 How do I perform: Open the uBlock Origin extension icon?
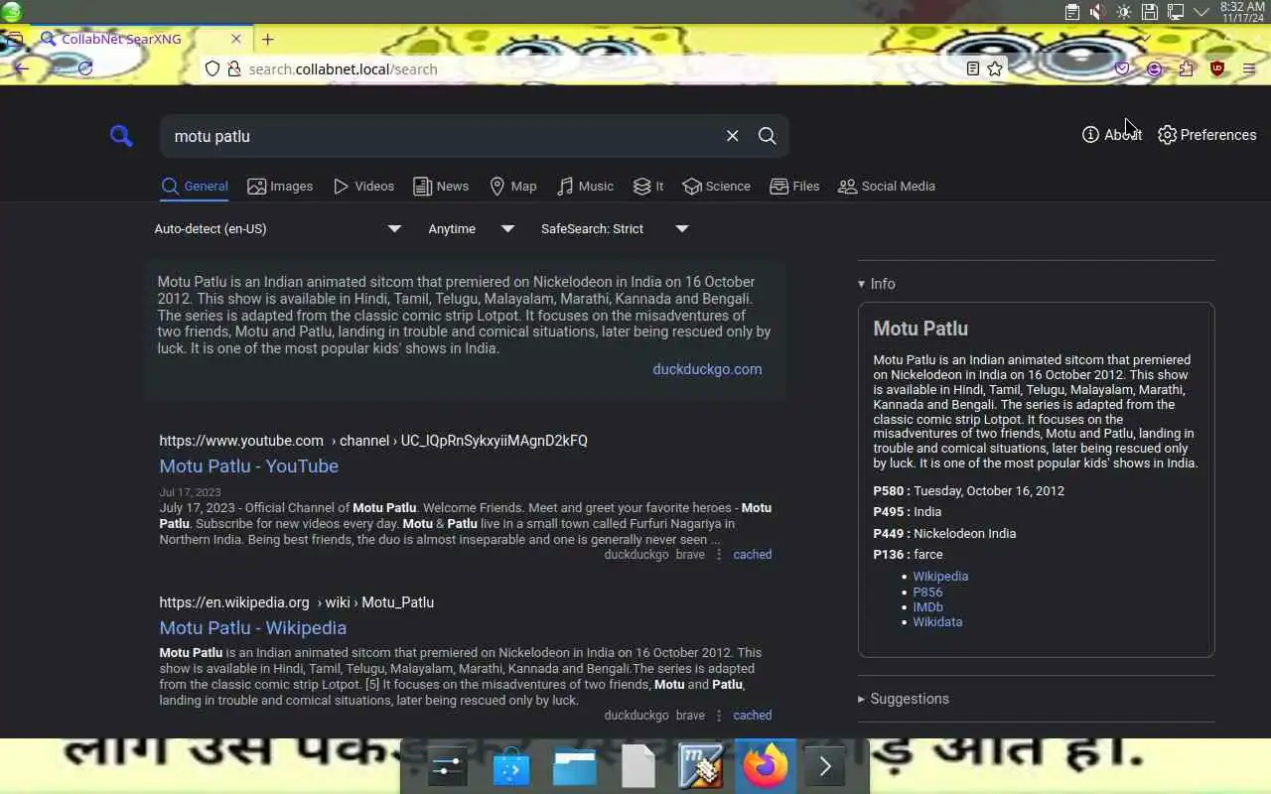(1217, 68)
